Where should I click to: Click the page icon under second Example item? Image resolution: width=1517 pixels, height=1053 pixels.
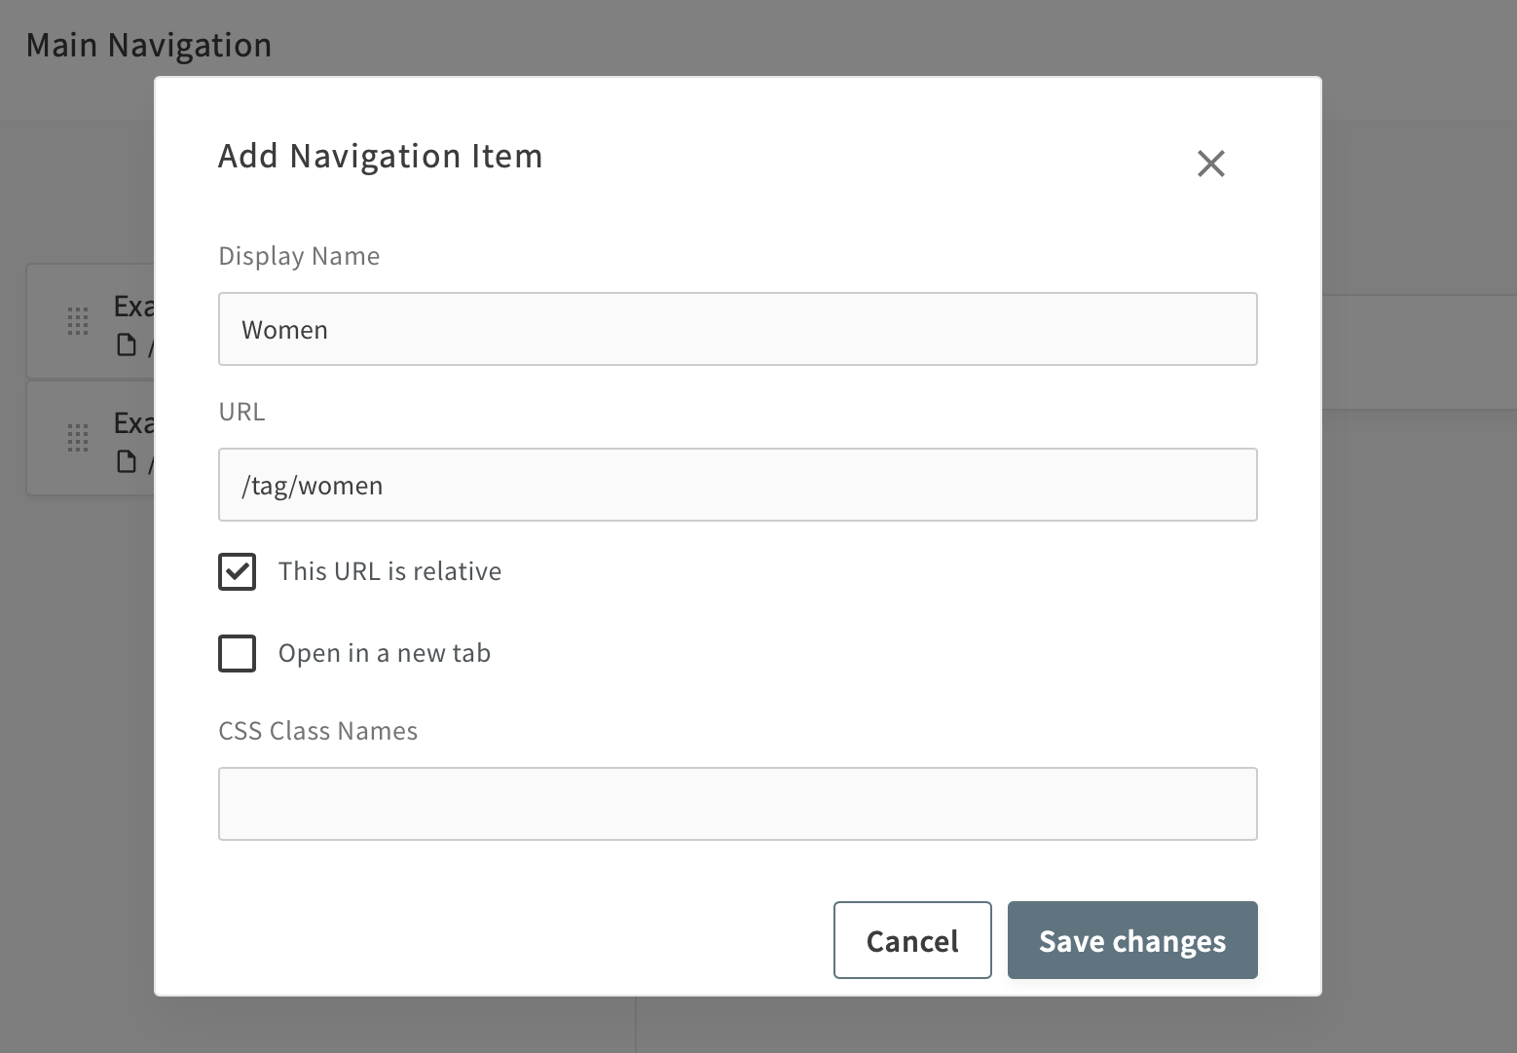coord(126,461)
